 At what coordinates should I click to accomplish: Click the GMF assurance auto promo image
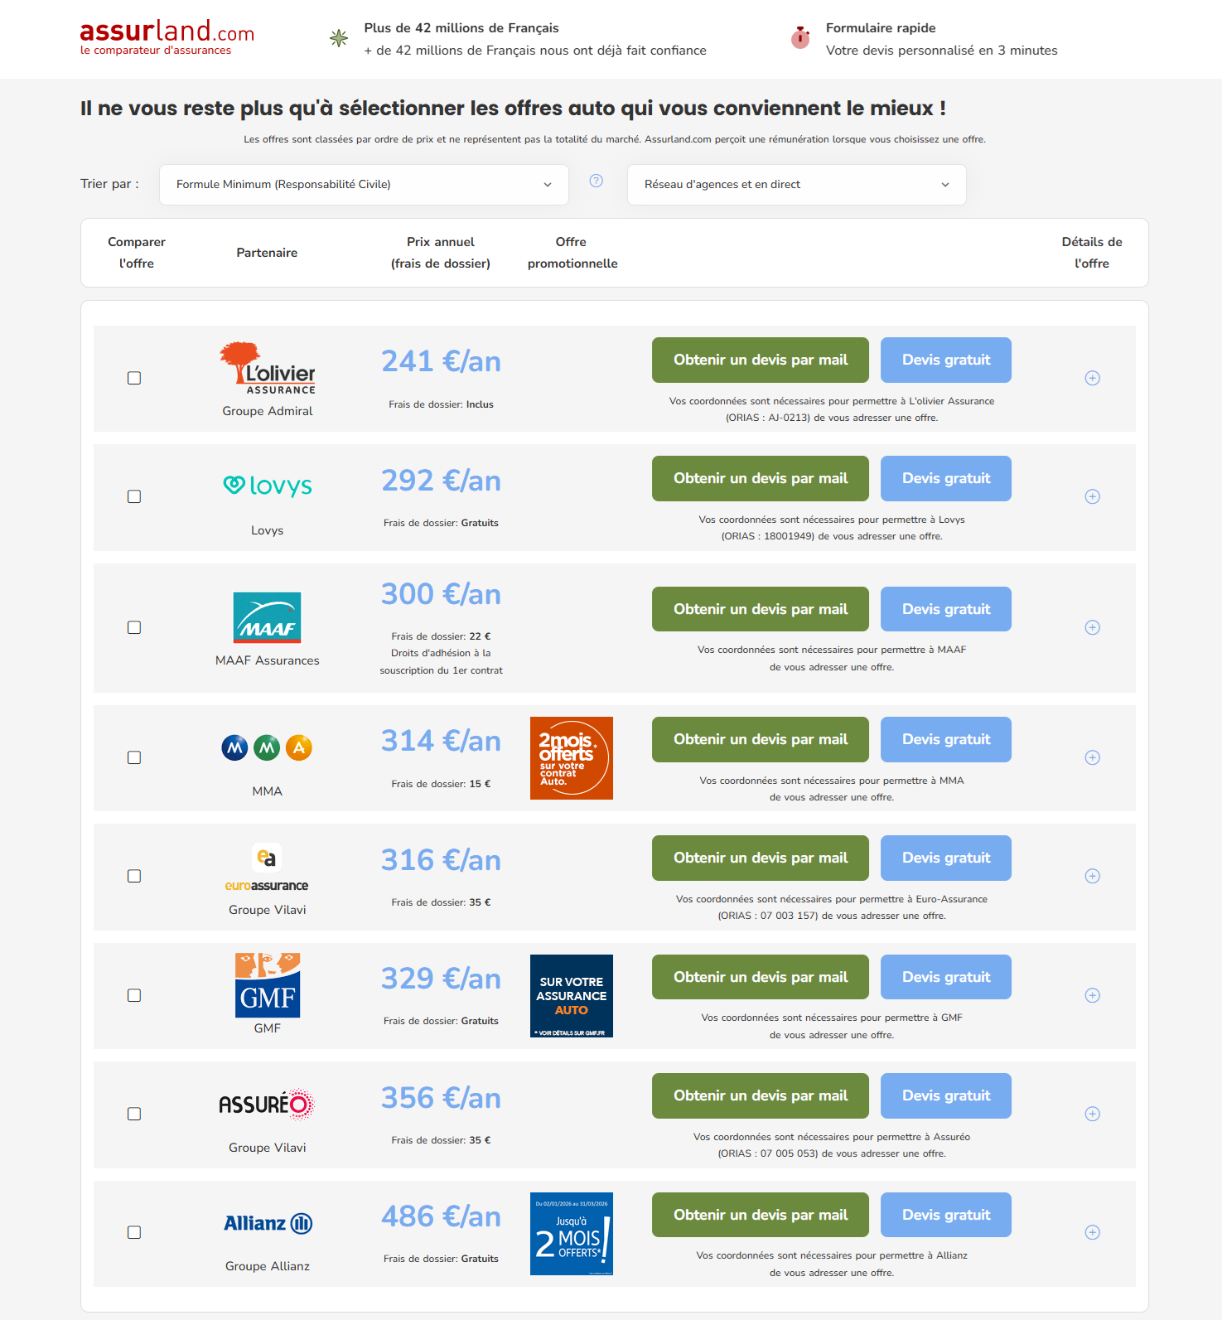(571, 996)
